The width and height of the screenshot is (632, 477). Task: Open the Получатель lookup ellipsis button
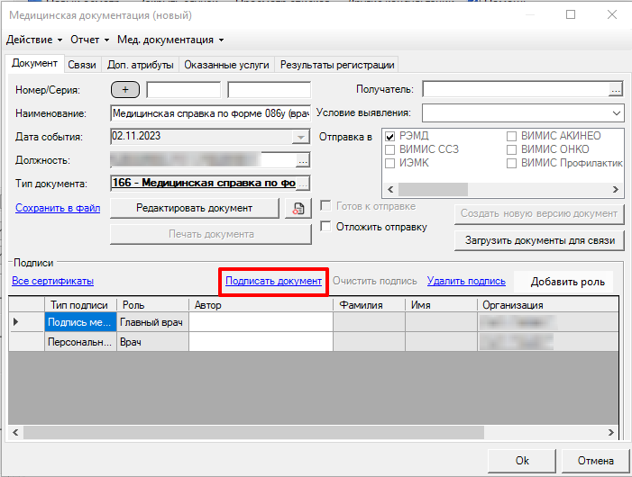click(x=616, y=89)
